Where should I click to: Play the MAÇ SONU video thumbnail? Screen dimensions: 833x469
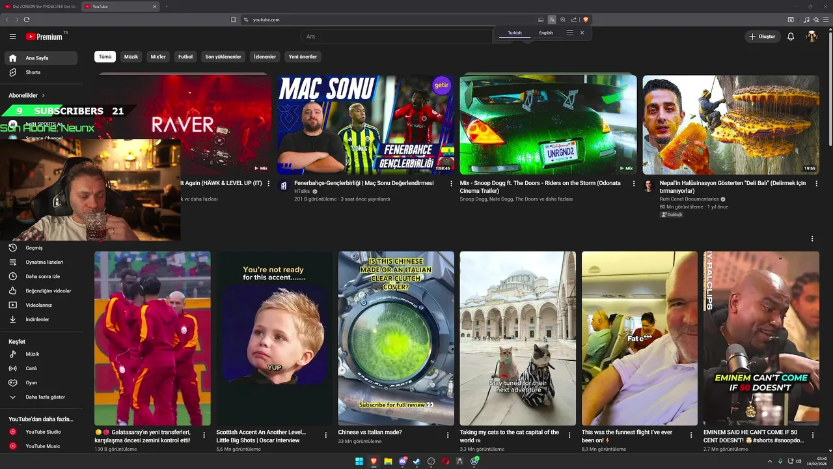[366, 124]
